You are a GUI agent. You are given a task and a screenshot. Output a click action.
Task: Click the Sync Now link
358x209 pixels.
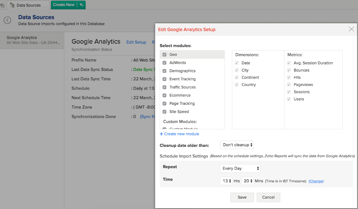149,116
